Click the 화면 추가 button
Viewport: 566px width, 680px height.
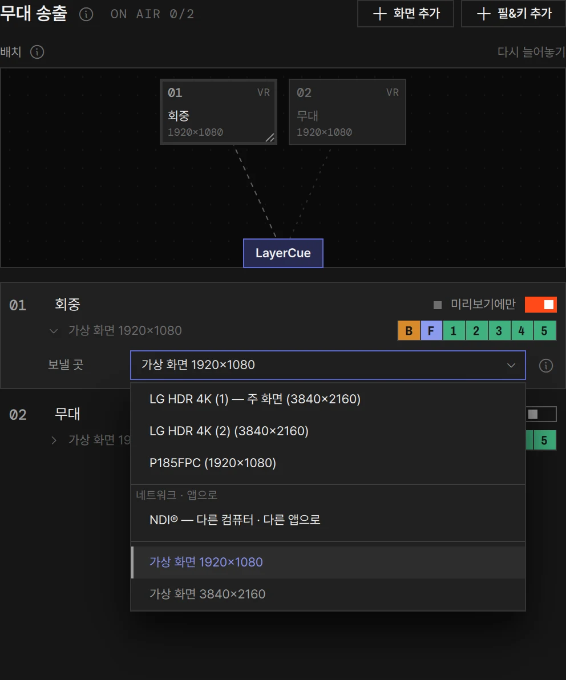(406, 14)
